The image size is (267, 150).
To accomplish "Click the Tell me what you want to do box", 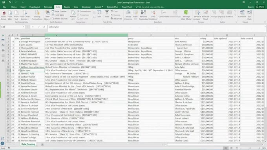I will coord(150,7).
